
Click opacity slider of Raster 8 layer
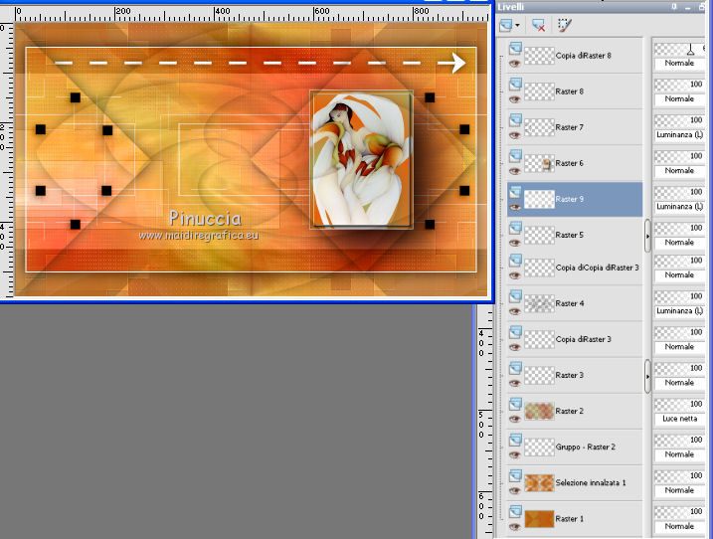coord(680,85)
